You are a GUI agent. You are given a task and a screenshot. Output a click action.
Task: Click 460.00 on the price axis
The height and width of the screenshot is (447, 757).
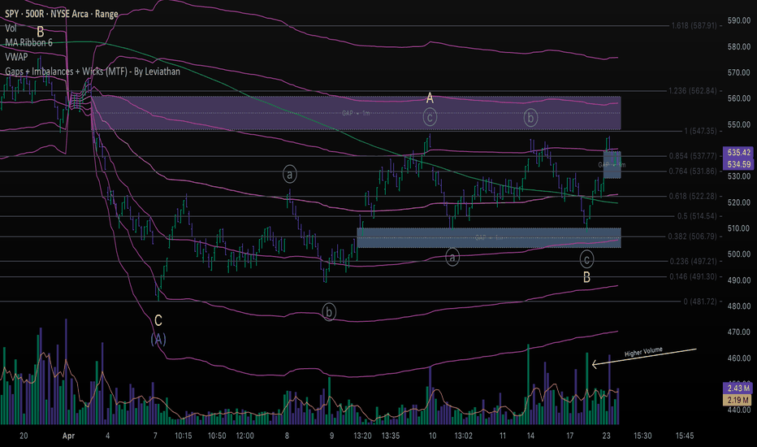click(738, 358)
